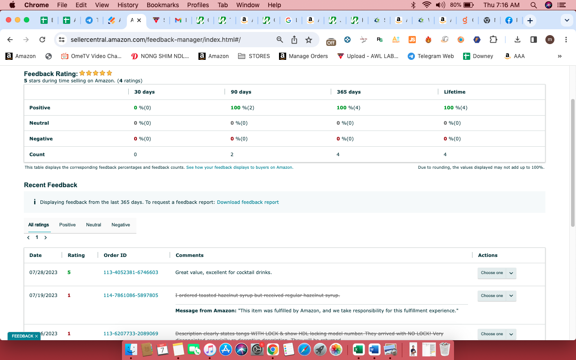This screenshot has height=360, width=576.
Task: Expand hidden bookmarks with double chevron
Action: click(560, 56)
